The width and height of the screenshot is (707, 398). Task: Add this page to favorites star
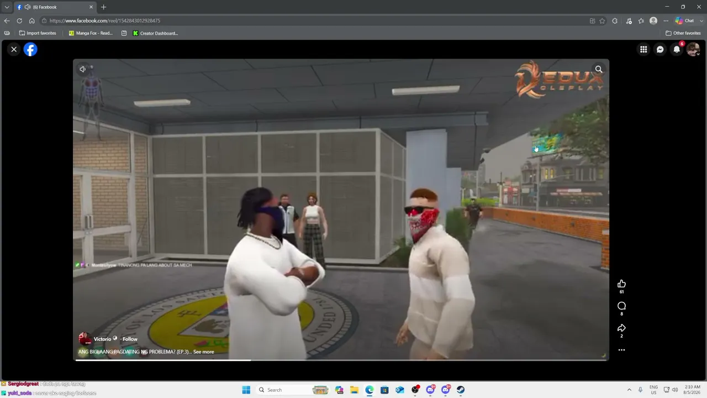(x=602, y=20)
